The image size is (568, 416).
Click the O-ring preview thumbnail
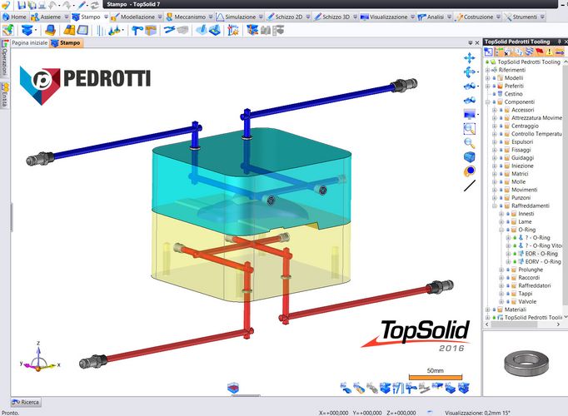(x=526, y=362)
